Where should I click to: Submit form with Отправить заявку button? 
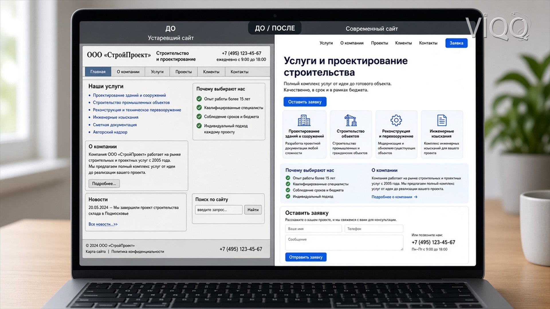tap(306, 257)
